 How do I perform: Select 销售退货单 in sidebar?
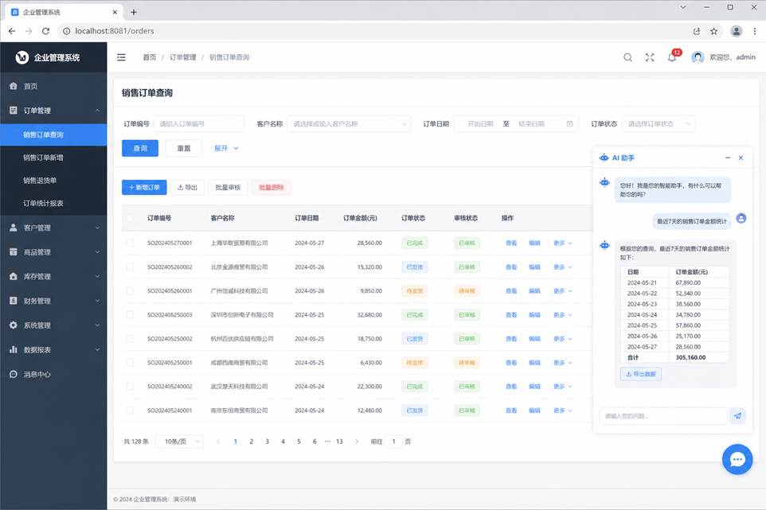coord(53,181)
